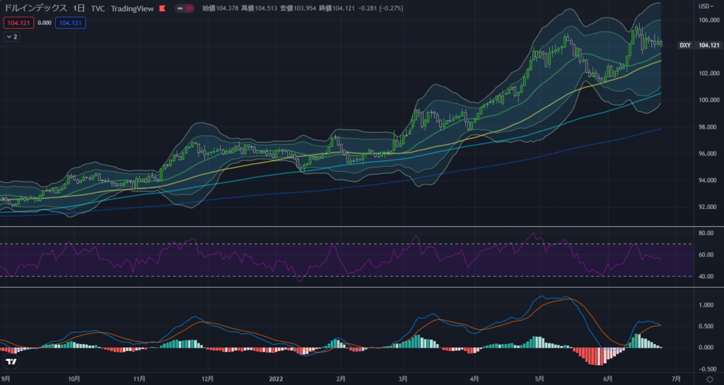Open the USD currency dropdown
This screenshot has height=385, width=724.
click(x=706, y=6)
